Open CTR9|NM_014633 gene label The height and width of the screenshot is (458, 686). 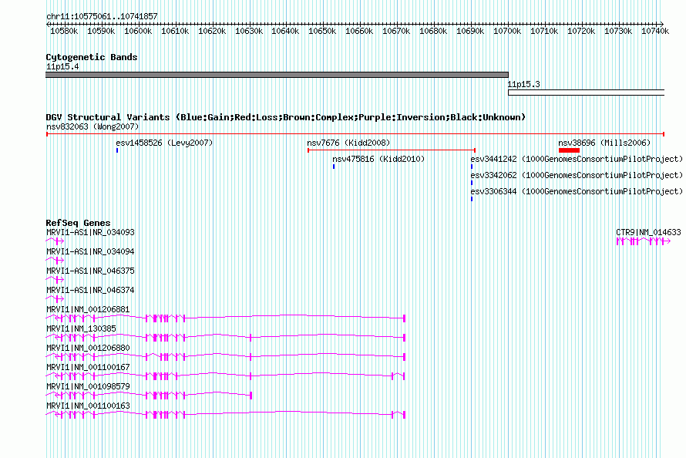coord(648,232)
